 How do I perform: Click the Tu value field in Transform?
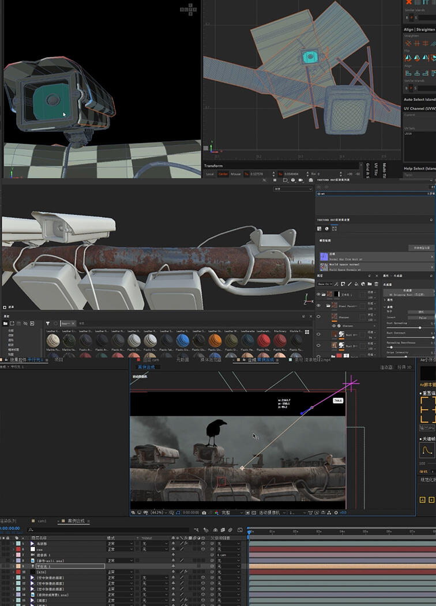pyautogui.click(x=259, y=174)
